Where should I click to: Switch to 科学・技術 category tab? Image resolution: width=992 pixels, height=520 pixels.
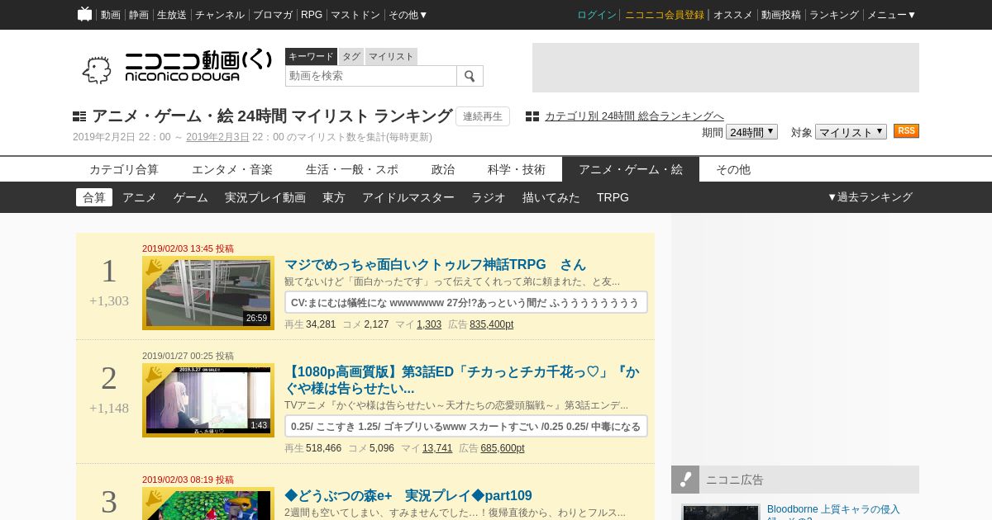[517, 169]
